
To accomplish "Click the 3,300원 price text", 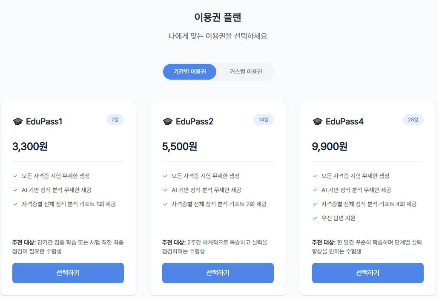I will coord(30,147).
